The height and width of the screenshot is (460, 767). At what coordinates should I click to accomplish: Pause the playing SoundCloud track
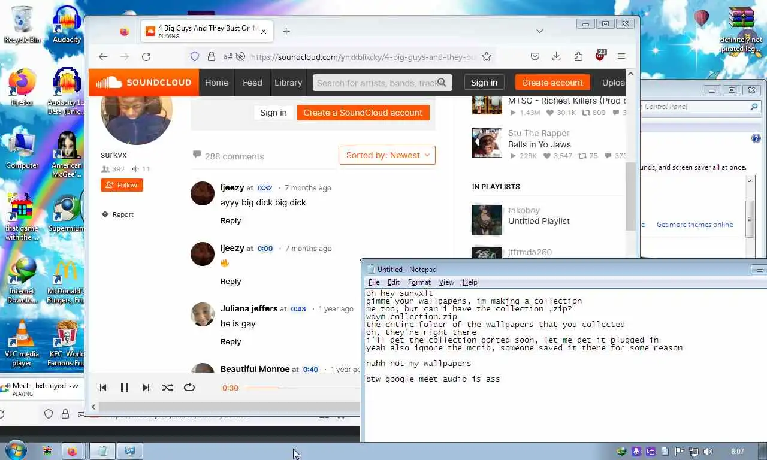[x=125, y=388]
